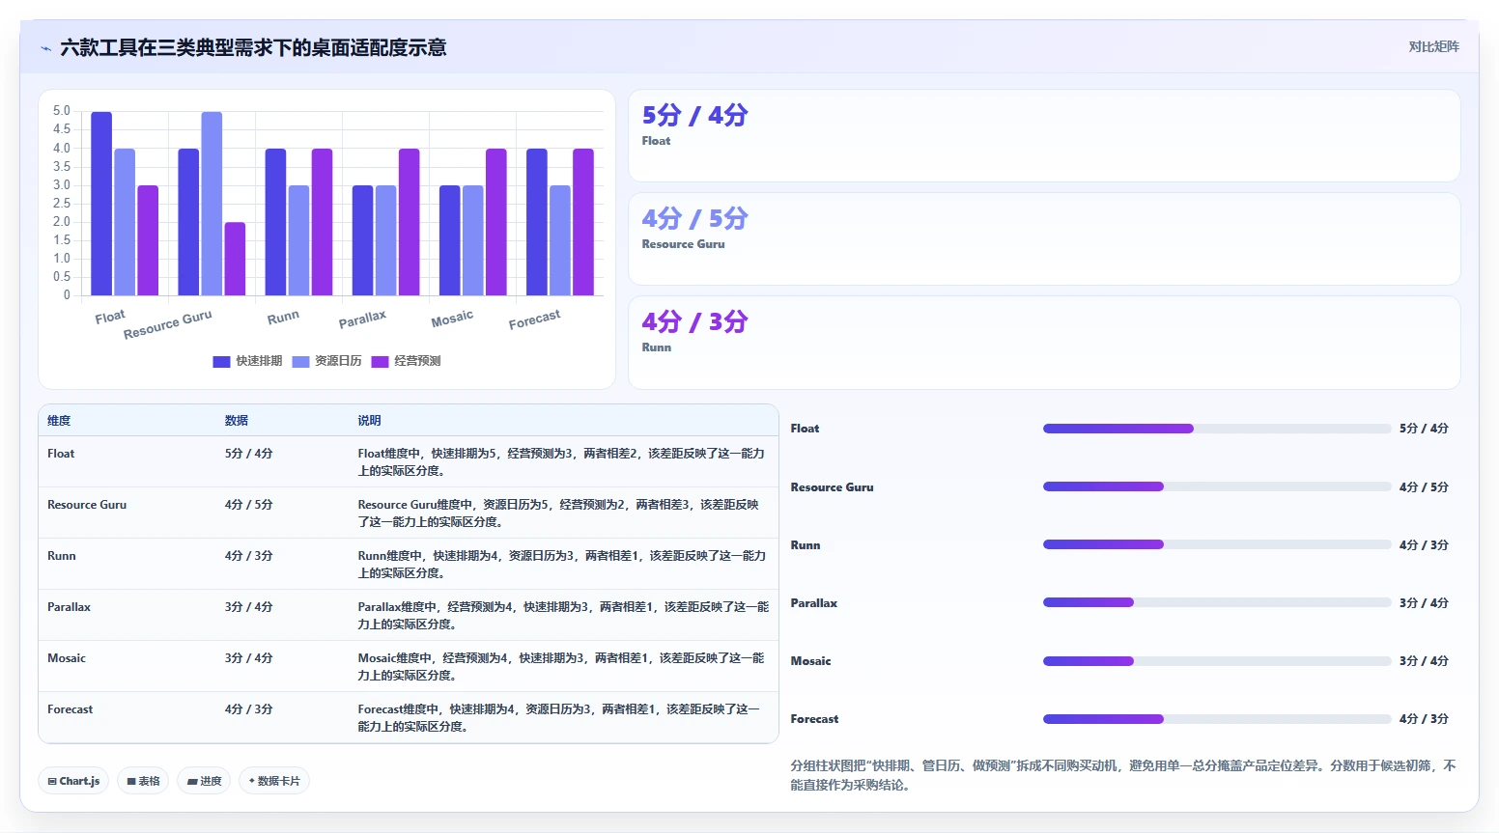Click the Mosaic progress bar
The height and width of the screenshot is (833, 1499).
click(x=1217, y=660)
